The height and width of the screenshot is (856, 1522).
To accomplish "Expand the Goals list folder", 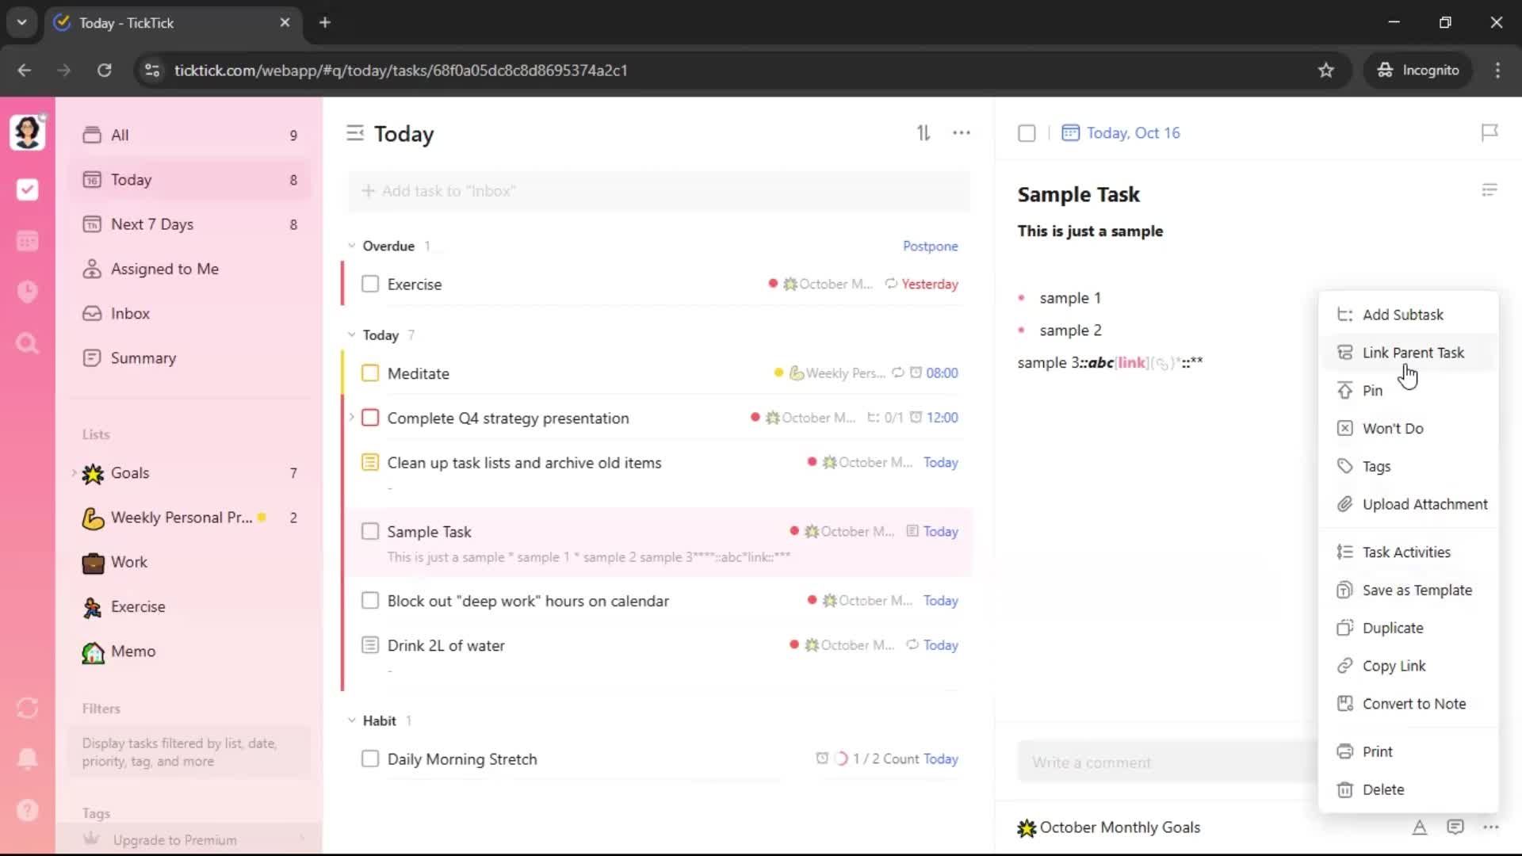I will pyautogui.click(x=75, y=473).
